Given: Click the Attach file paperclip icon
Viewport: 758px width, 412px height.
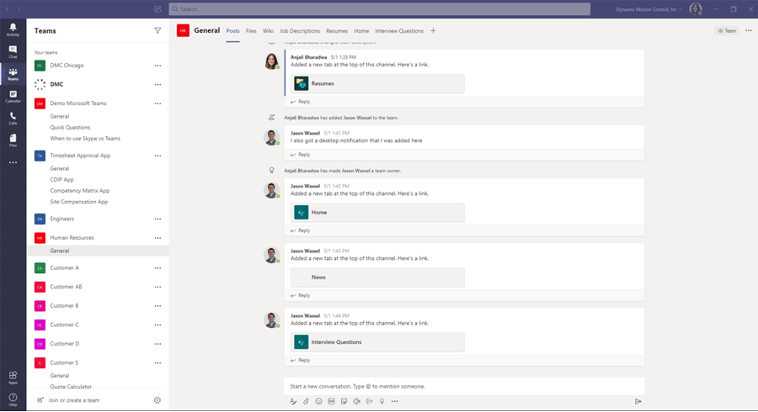Looking at the screenshot, I should pyautogui.click(x=306, y=401).
